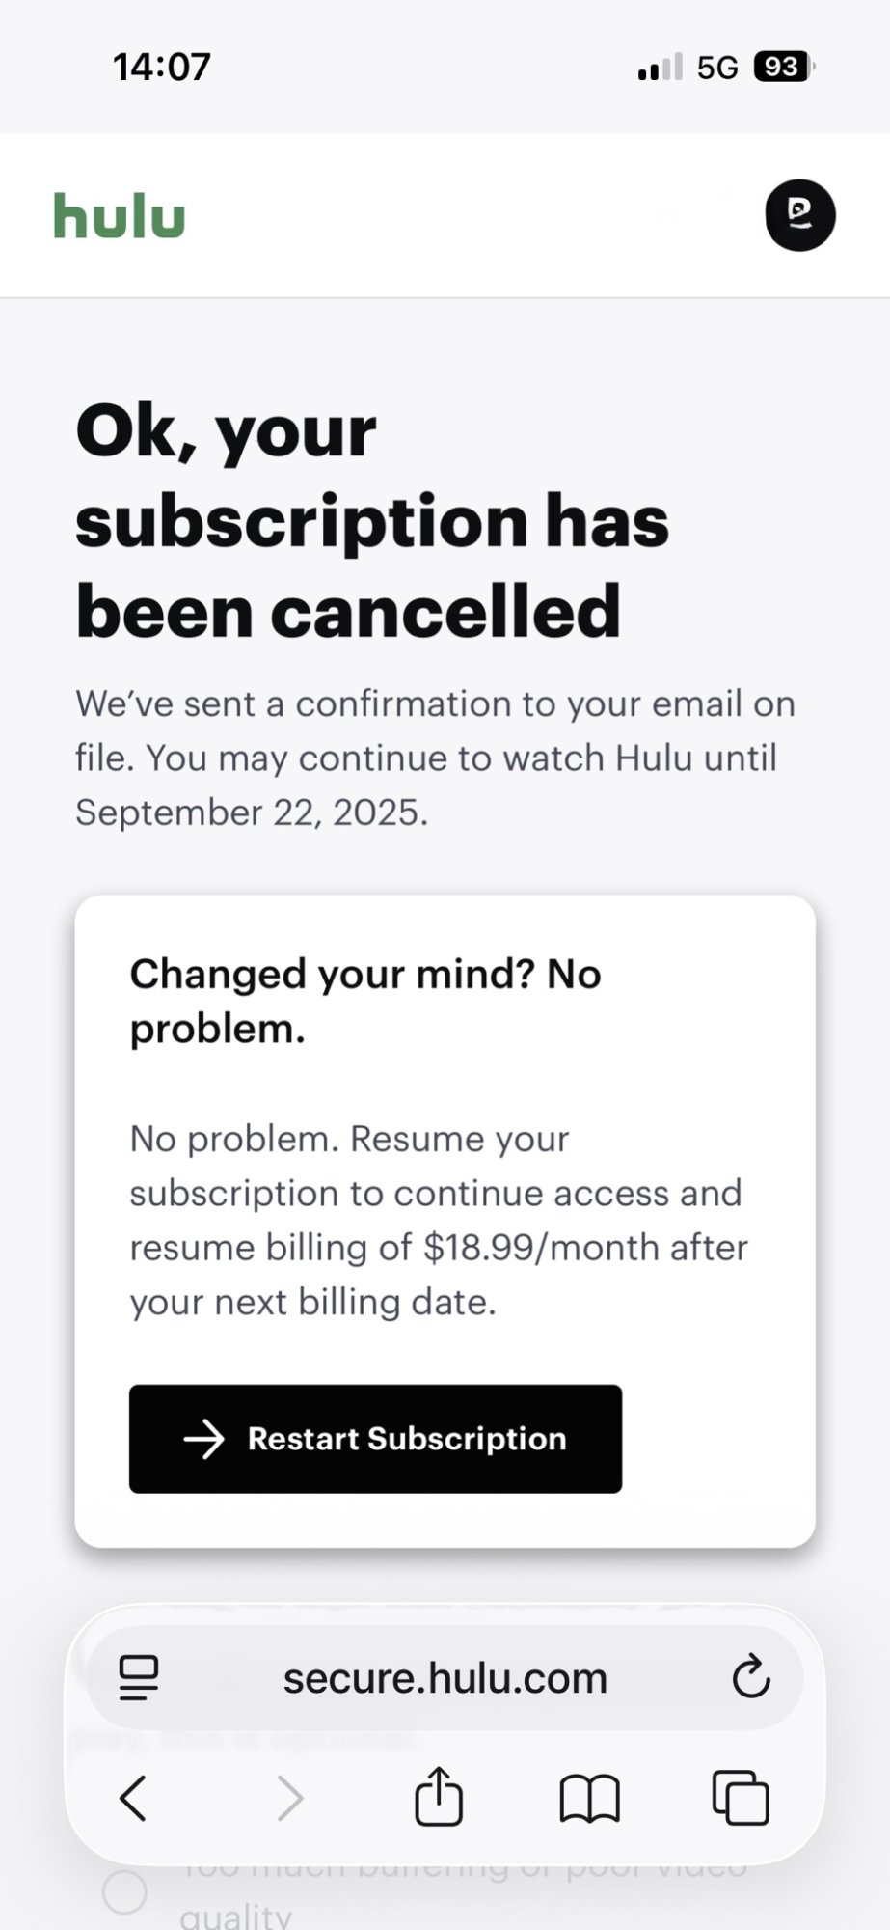Click the Restart Subscription button

(375, 1439)
